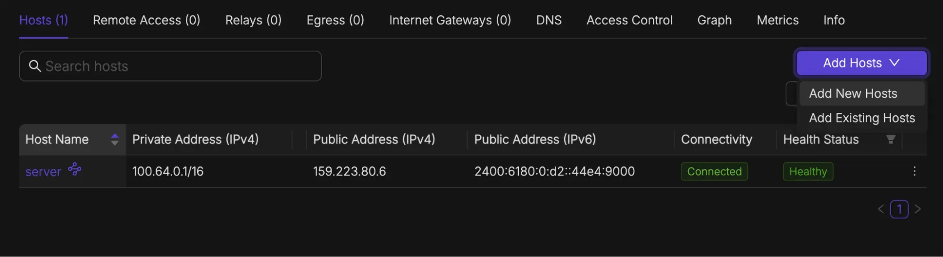The height and width of the screenshot is (257, 943).
Task: Click page 1 pagination button
Action: (x=899, y=209)
